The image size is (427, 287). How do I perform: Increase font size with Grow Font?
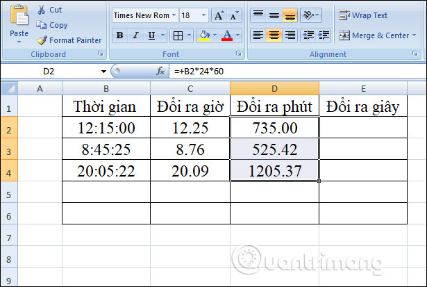tap(219, 15)
